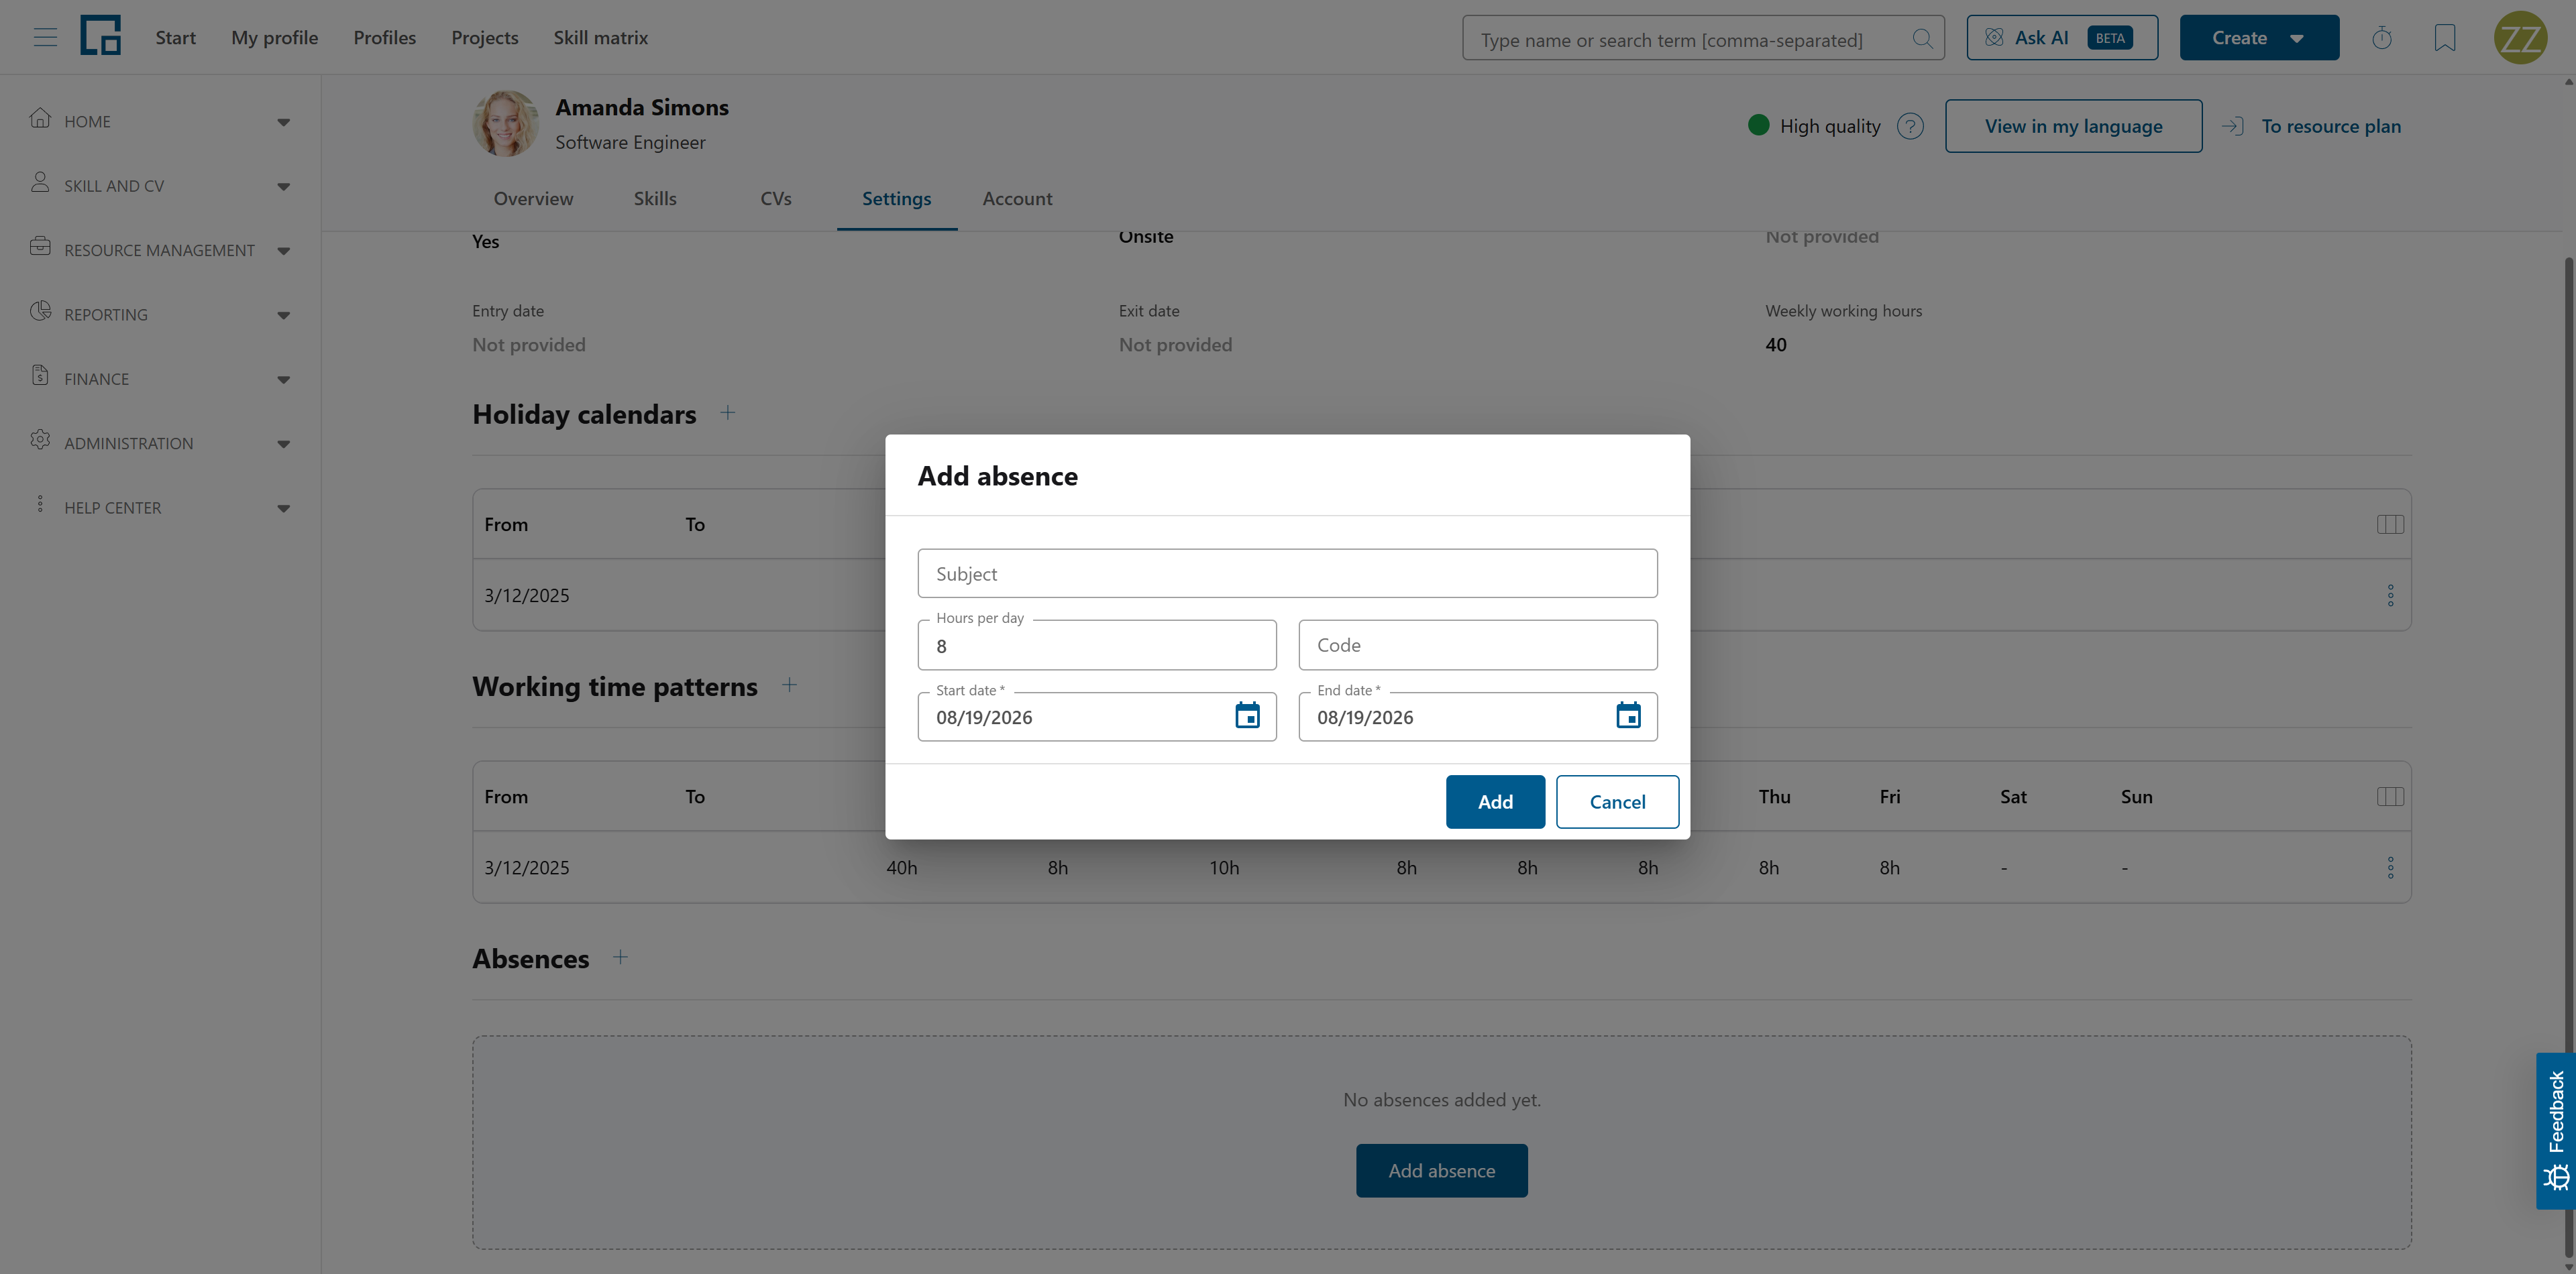Click the Ask AI beta button
2576x1274 pixels.
click(2062, 38)
